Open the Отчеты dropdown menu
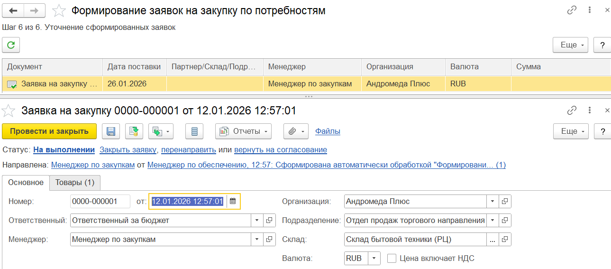Viewport: 611px width, 269px height. pyautogui.click(x=244, y=131)
